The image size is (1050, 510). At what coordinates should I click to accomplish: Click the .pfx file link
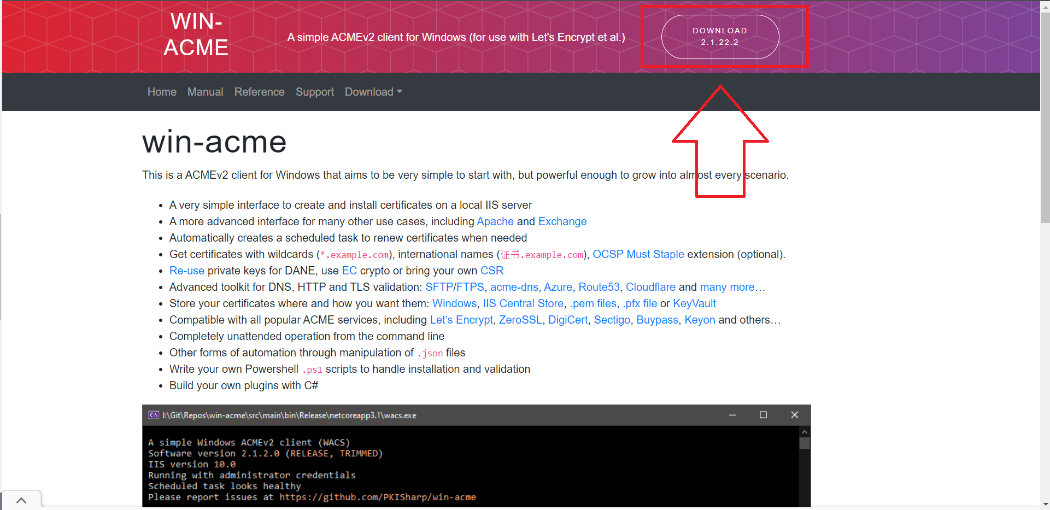(640, 303)
